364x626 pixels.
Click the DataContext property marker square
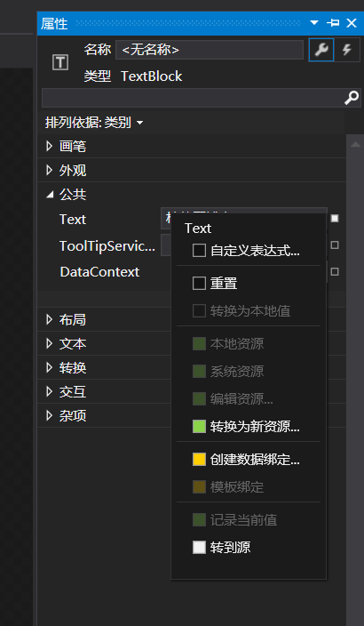[x=335, y=271]
